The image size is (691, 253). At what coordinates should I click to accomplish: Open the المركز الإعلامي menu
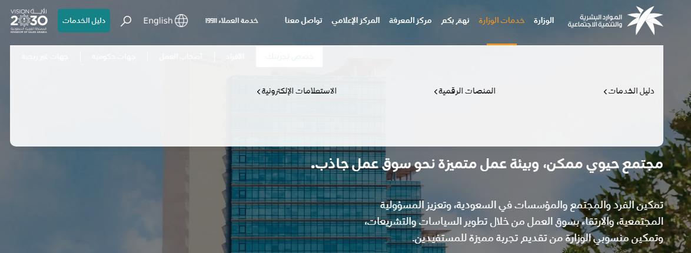pyautogui.click(x=356, y=21)
